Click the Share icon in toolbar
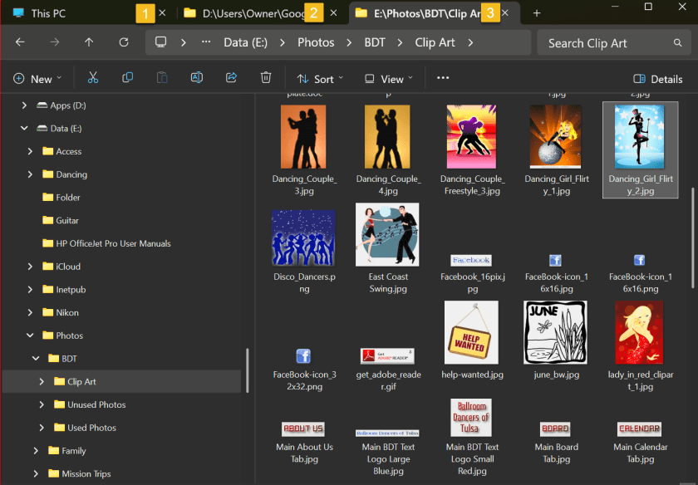Viewport: 698px width, 485px height. pos(231,78)
